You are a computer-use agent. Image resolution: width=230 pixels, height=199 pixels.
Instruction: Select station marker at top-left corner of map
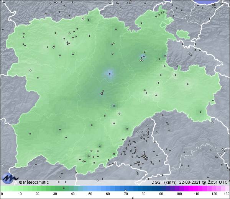[4, 2]
